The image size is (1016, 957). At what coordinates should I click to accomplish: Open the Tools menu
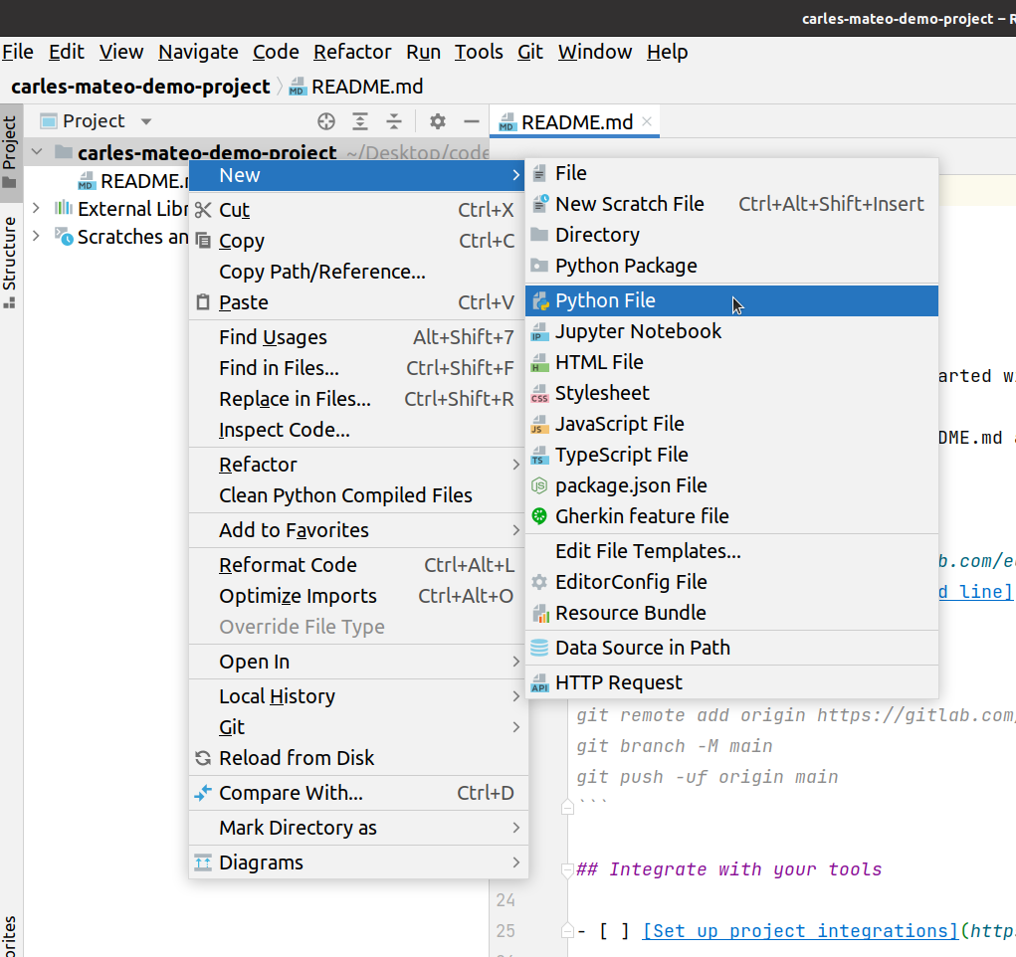pos(479,52)
